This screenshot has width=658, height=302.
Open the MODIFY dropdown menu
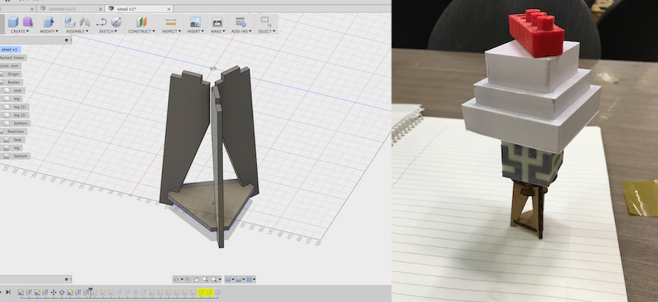(x=49, y=31)
